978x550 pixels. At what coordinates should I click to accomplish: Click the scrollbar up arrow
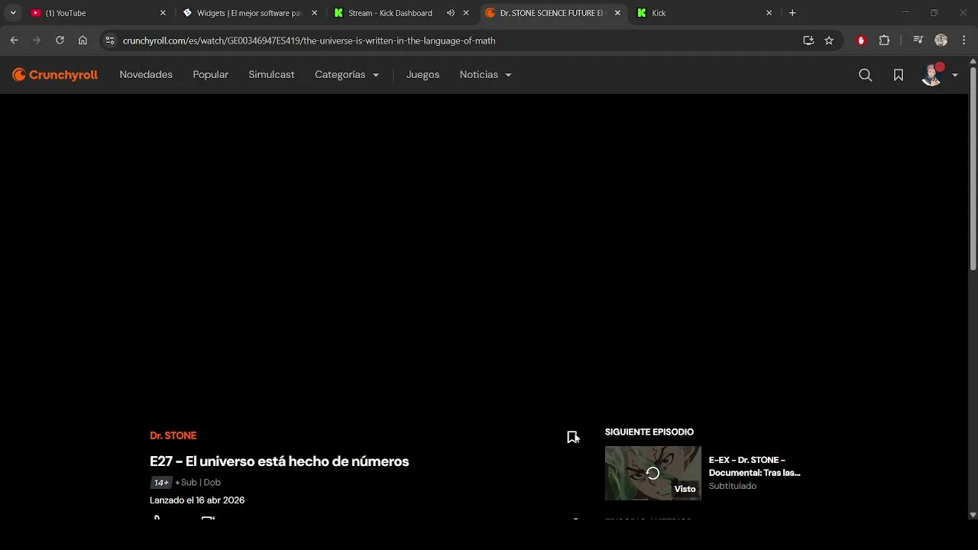(973, 61)
